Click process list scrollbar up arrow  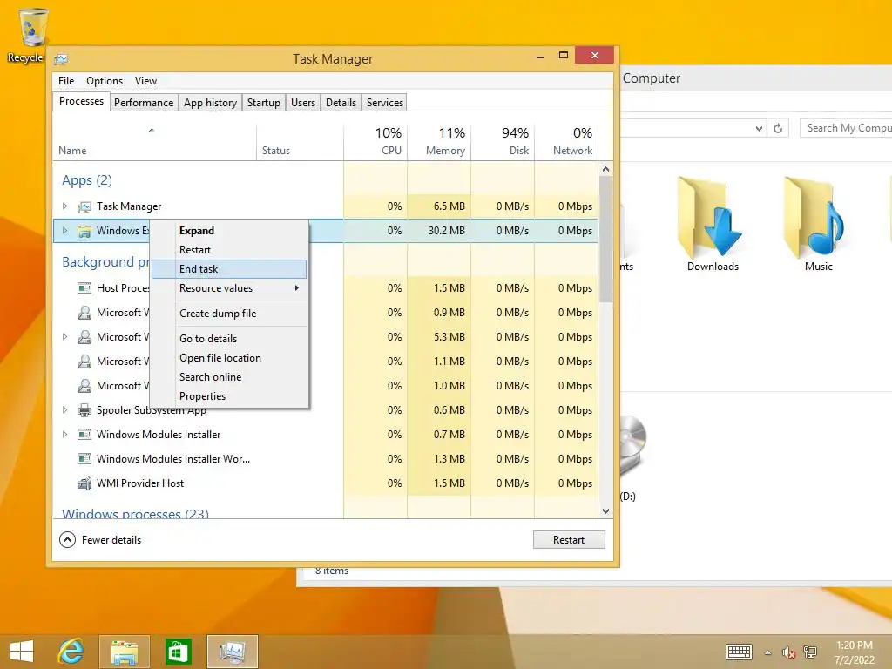606,170
